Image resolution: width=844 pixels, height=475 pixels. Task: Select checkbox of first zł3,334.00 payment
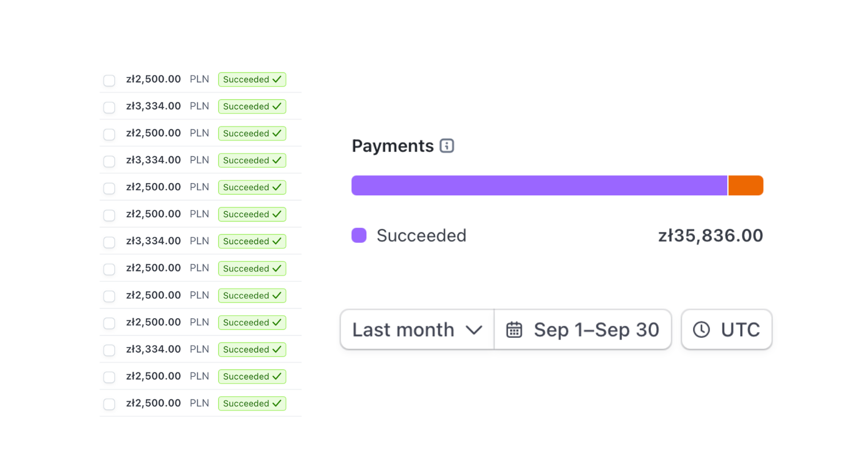pyautogui.click(x=109, y=107)
